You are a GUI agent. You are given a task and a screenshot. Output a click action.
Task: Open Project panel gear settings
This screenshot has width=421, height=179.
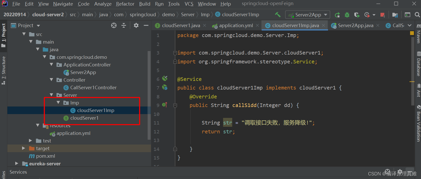(136, 25)
